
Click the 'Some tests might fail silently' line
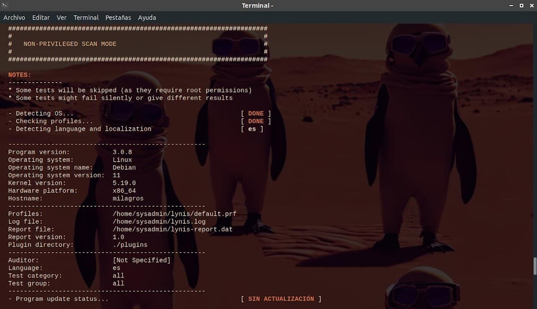coord(120,98)
